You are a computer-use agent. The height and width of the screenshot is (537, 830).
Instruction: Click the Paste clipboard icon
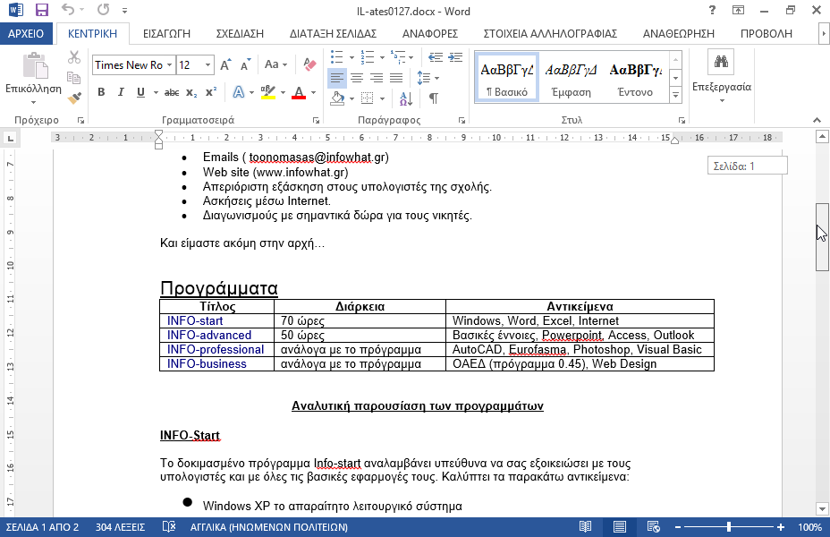pyautogui.click(x=35, y=65)
